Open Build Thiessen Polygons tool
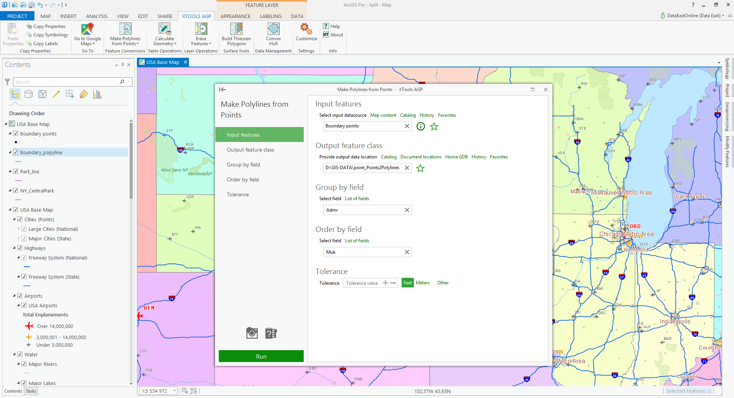The height and width of the screenshot is (398, 734). [236, 34]
